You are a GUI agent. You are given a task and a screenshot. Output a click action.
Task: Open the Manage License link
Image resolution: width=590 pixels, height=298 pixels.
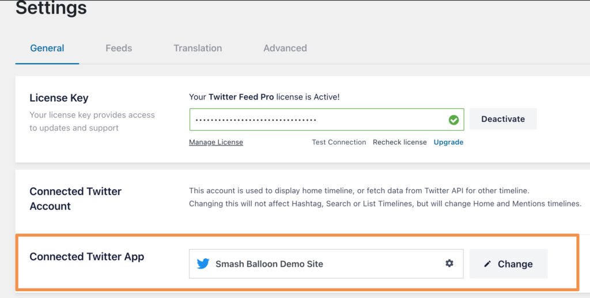click(216, 142)
